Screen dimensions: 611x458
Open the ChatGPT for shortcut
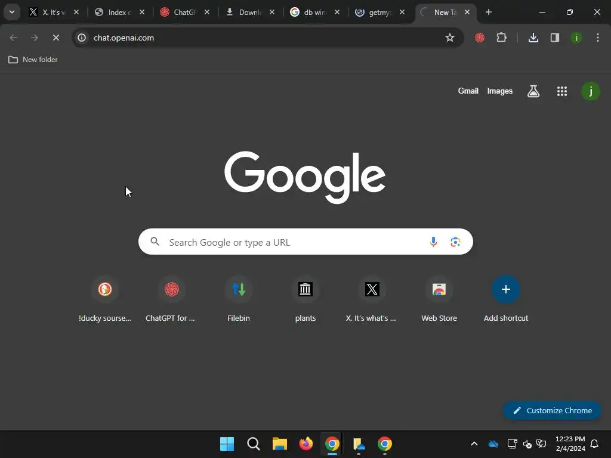[171, 299]
